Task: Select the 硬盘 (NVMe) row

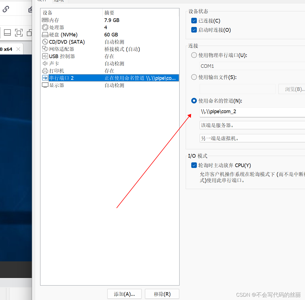Action: tap(110, 34)
